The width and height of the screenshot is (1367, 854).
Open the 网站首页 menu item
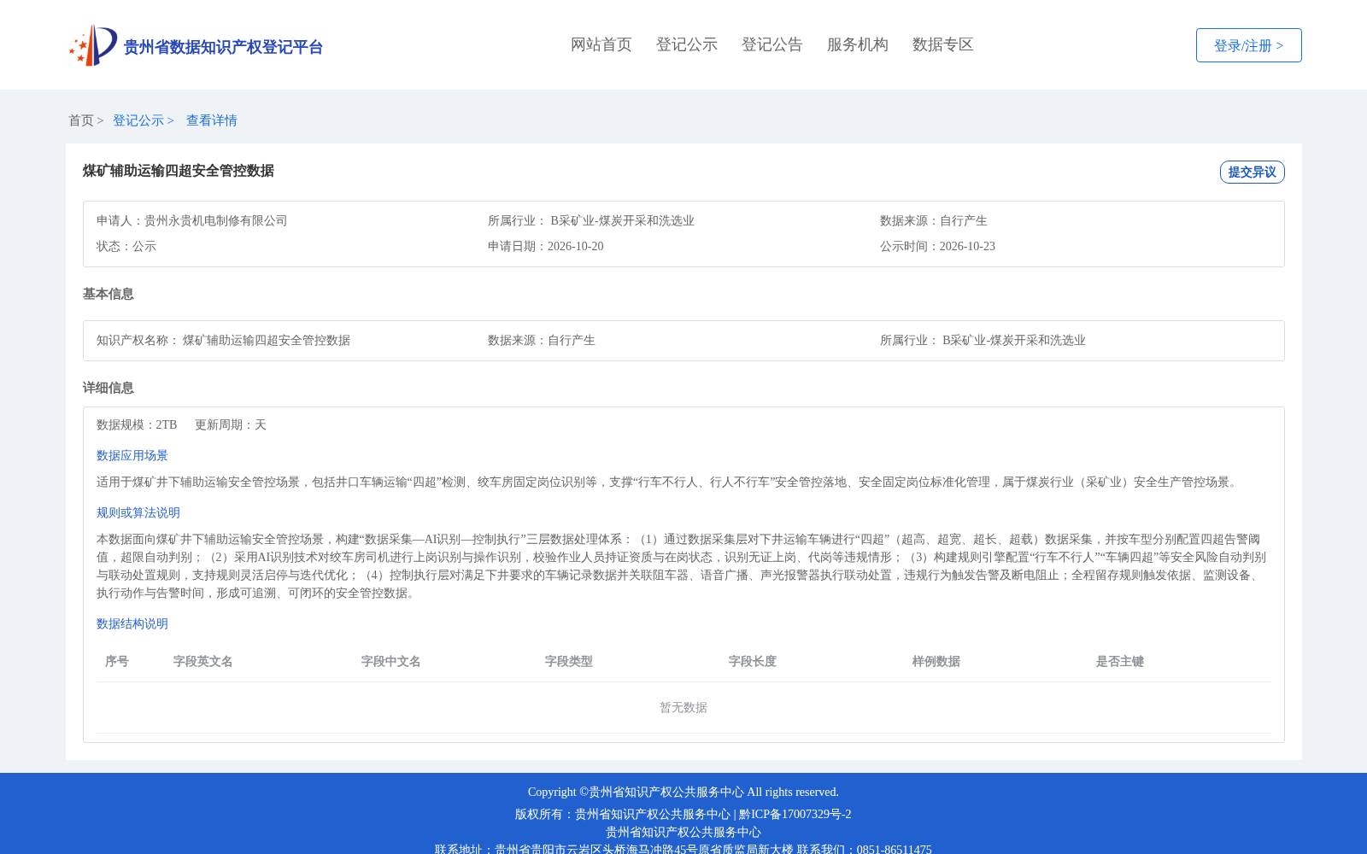pos(601,44)
